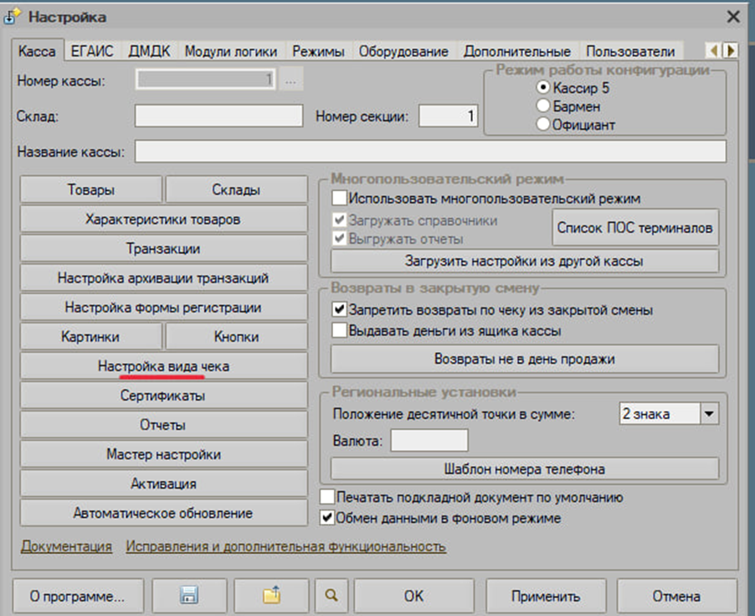Open the Оборудование tab
Viewport: 755px width, 616px height.
403,51
